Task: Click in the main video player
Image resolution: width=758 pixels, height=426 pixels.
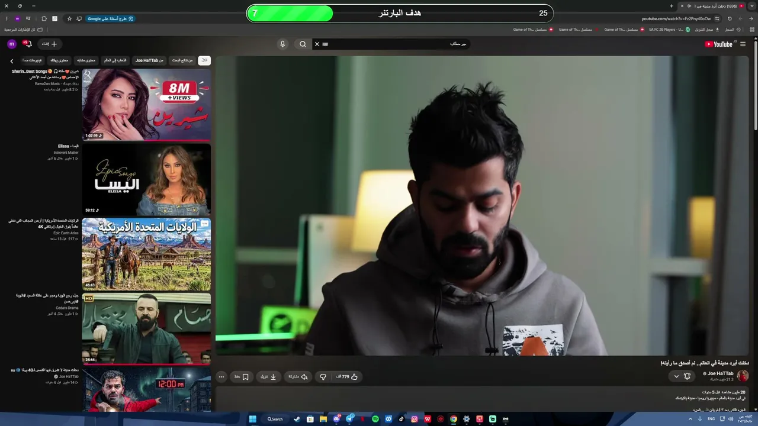Action: 482,206
